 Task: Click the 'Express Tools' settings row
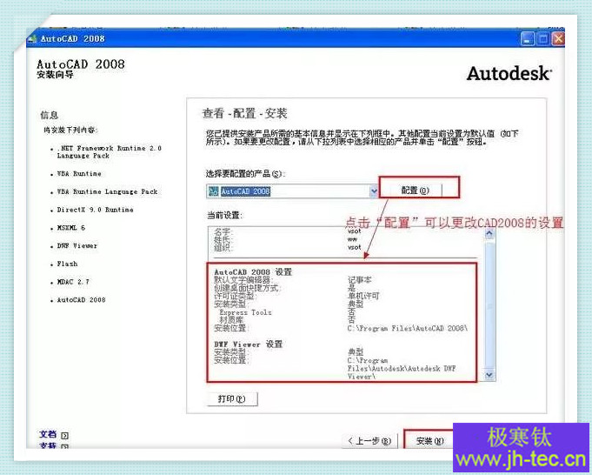pyautogui.click(x=245, y=312)
